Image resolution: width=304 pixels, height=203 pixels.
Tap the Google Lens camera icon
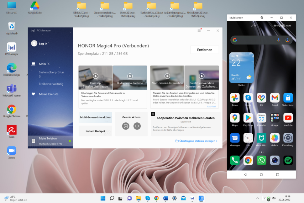(x=287, y=40)
